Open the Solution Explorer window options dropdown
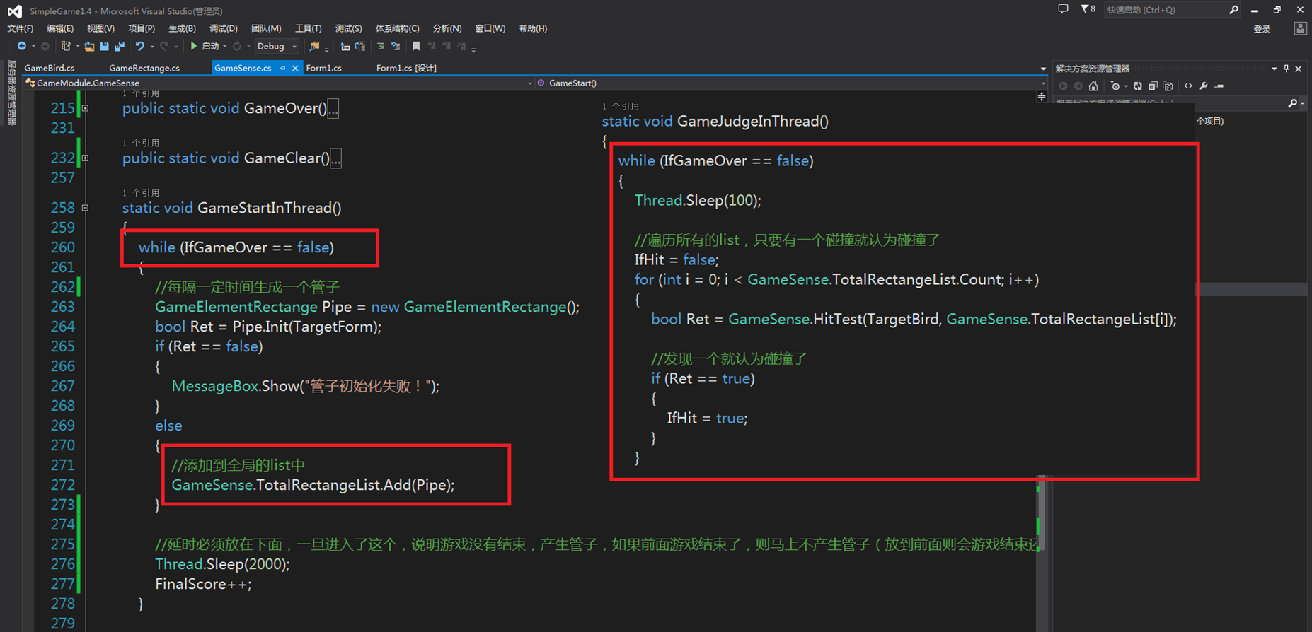This screenshot has width=1312, height=632. click(x=1274, y=69)
